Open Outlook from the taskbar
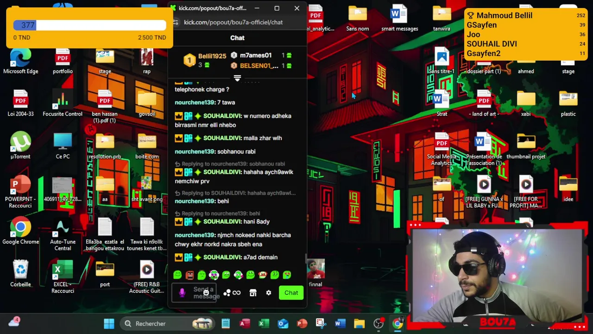 283,324
